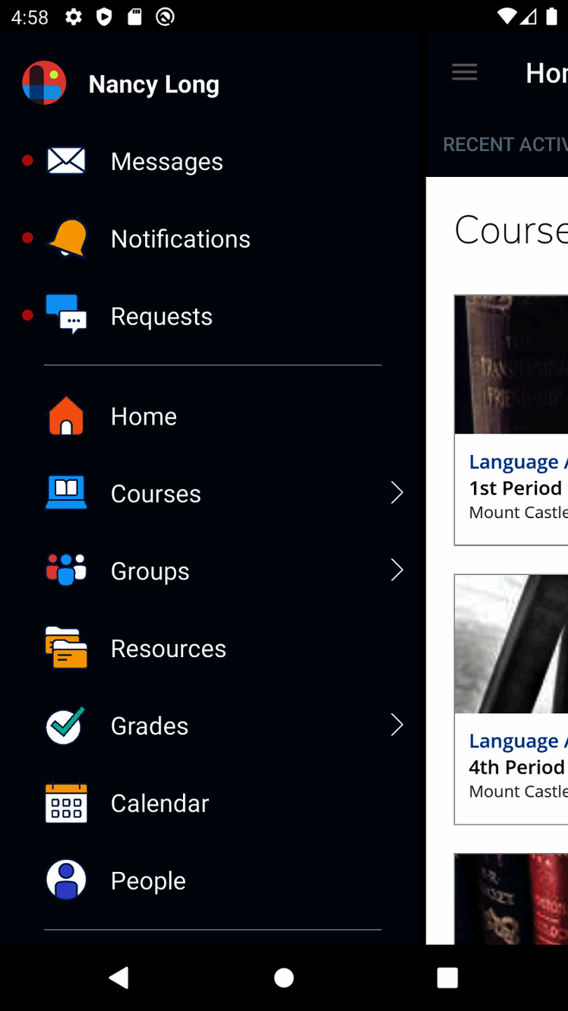Expand the Grades submenu chevron
Screen dimensions: 568x1011
pos(397,725)
